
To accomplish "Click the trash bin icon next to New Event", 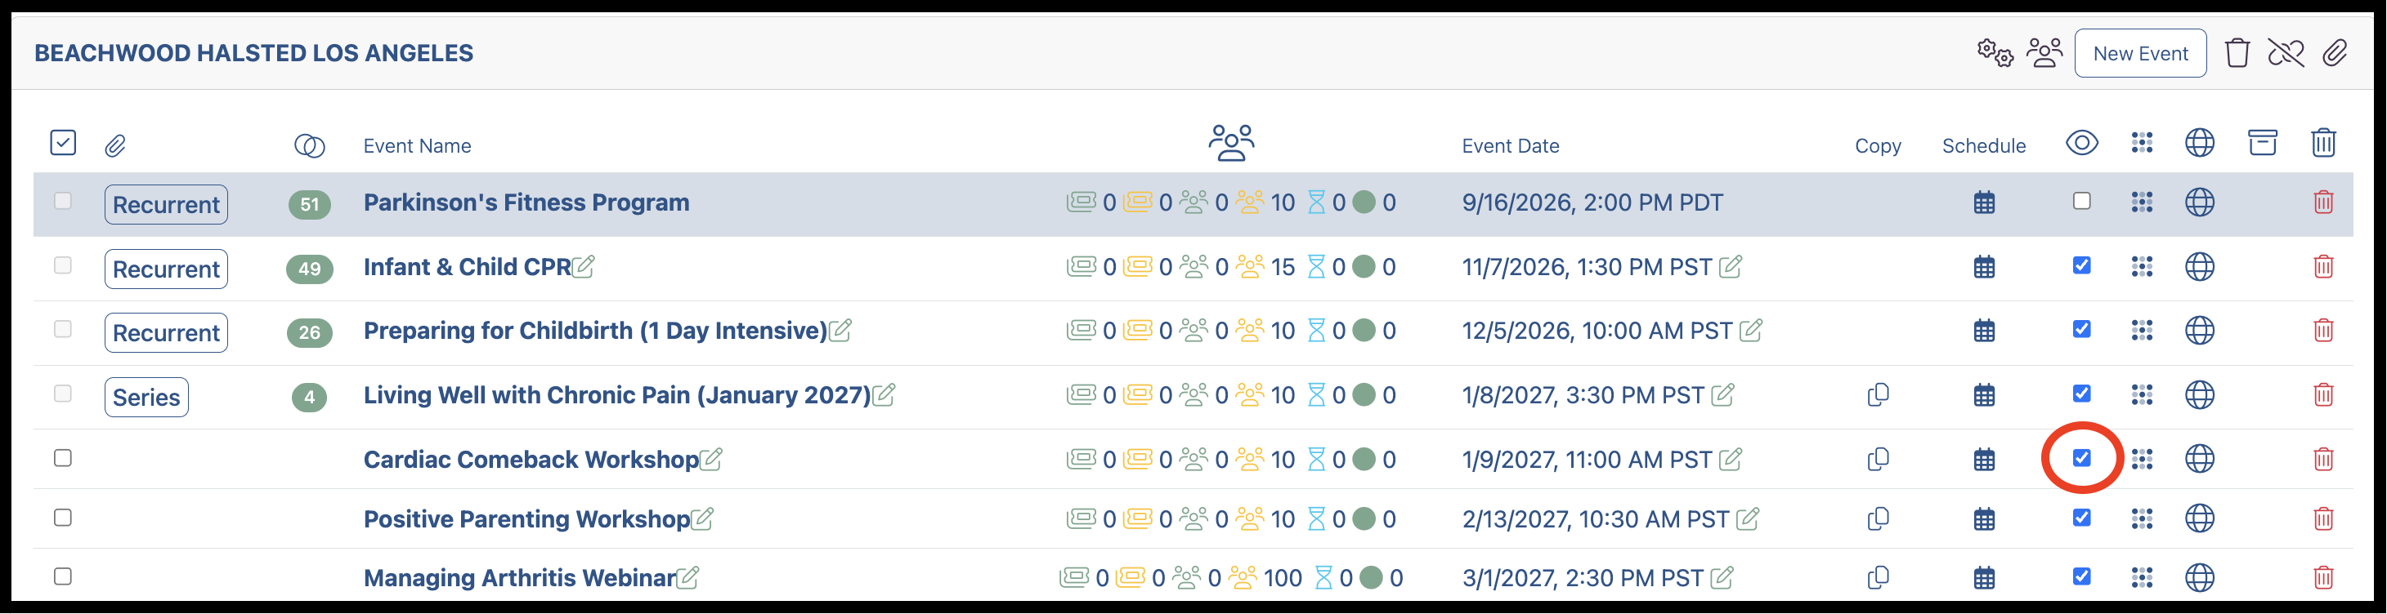I will [x=2237, y=53].
